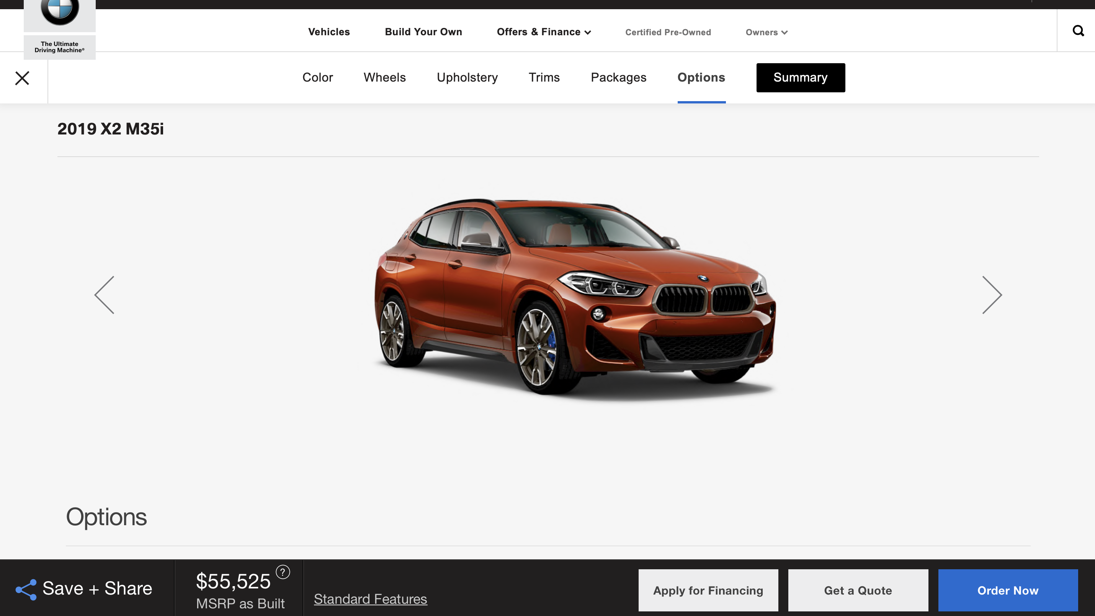Image resolution: width=1095 pixels, height=616 pixels.
Task: Click the MSRP question mark info icon
Action: 283,572
